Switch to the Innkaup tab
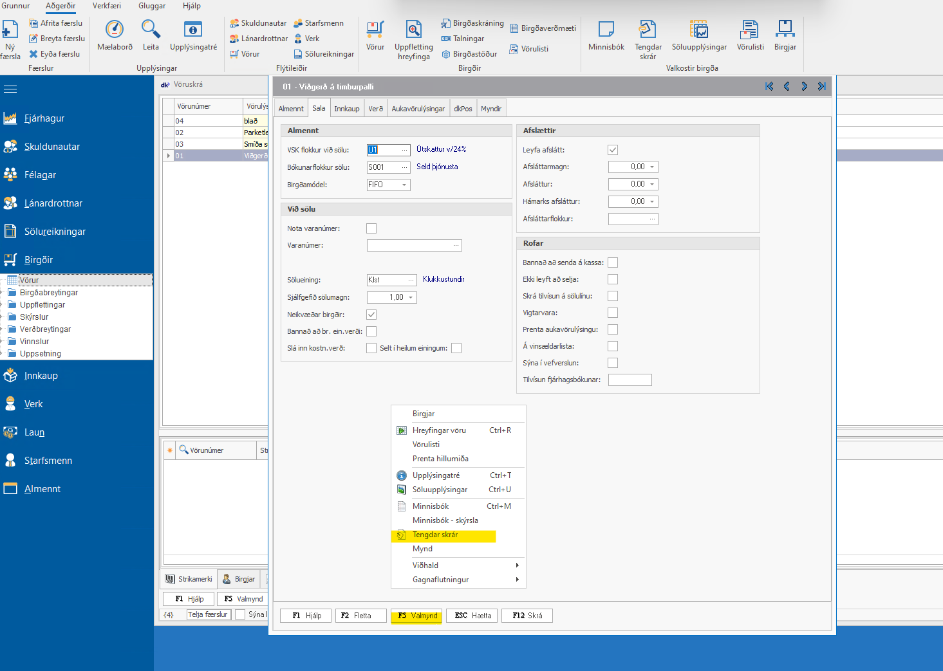 pos(346,109)
